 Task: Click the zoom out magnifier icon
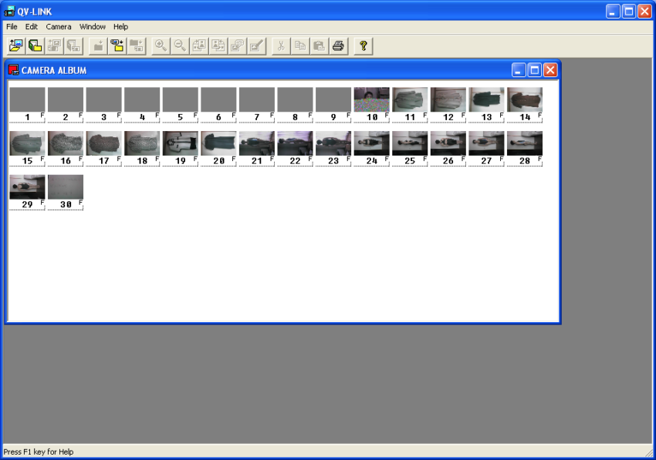click(x=180, y=45)
